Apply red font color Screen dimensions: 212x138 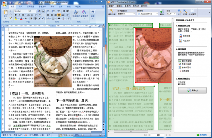[x=21, y=18]
